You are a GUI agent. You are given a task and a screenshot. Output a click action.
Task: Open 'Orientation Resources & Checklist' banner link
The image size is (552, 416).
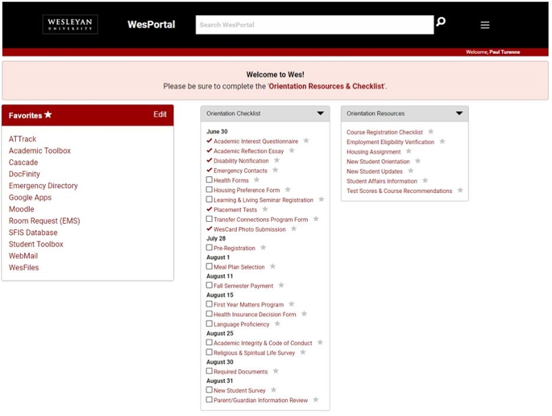coord(326,86)
